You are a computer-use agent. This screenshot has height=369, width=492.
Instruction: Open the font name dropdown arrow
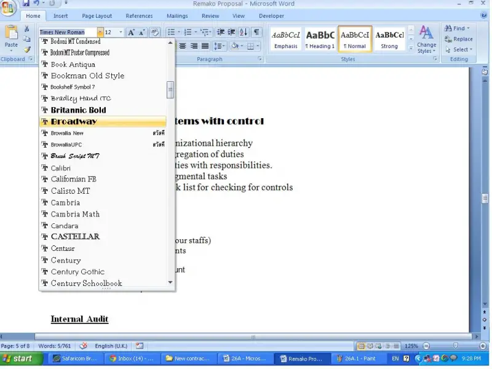[x=100, y=32]
